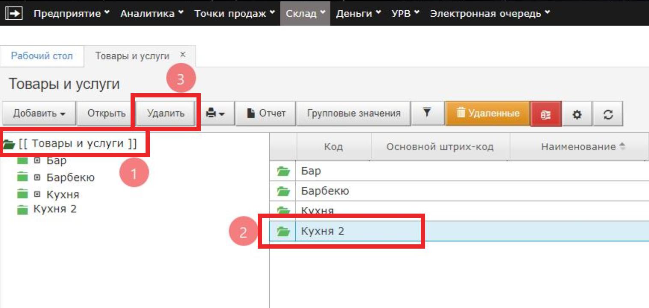Close the Товары и услуги tab
The image size is (649, 308).
183,55
